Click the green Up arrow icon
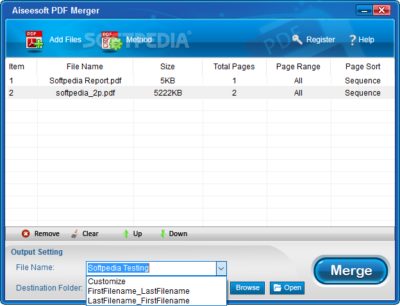Viewport: 400px width, 306px height. [x=126, y=234]
